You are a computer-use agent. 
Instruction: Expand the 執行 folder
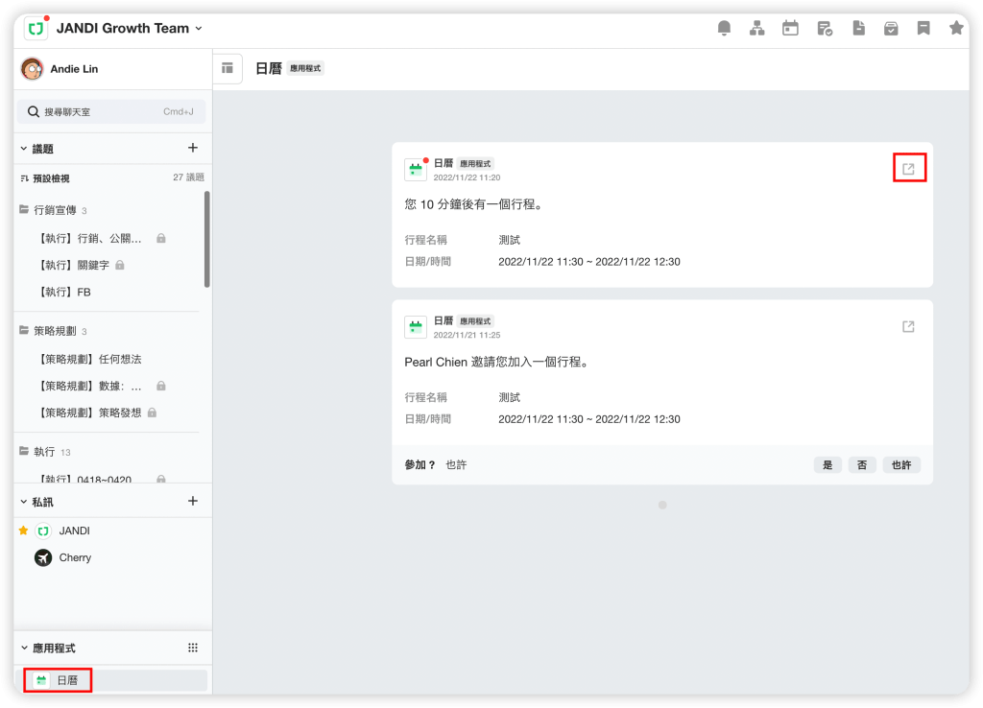click(x=24, y=451)
